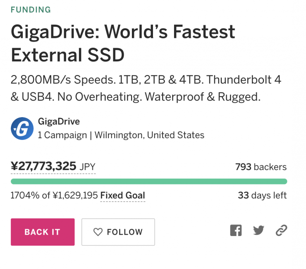This screenshot has height=269, width=306.
Task: Open the GigaDrive campaigner name link
Action: coord(58,121)
